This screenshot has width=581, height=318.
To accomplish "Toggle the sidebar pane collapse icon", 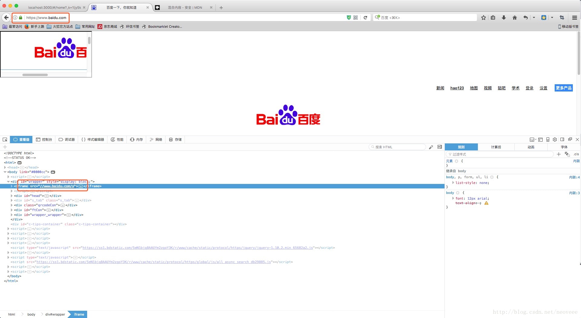I will [440, 147].
